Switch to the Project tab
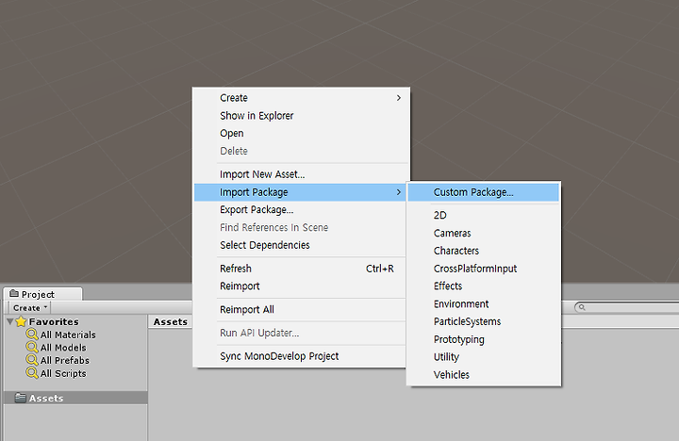This screenshot has height=441, width=679. pyautogui.click(x=42, y=294)
